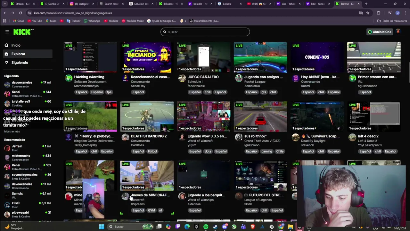410x231 pixels.
Task: Click the gta tag under Jugando con amigos
Action: pos(264,92)
